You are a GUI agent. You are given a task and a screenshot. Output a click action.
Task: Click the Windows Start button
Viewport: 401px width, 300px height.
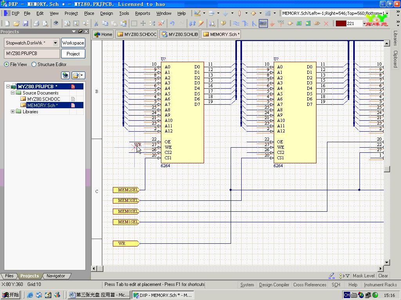(x=11, y=295)
